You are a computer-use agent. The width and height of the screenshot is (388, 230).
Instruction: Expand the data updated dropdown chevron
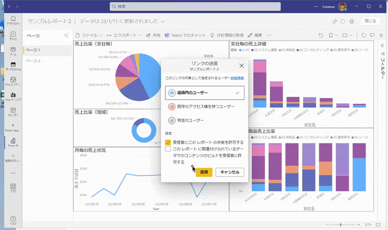point(162,22)
